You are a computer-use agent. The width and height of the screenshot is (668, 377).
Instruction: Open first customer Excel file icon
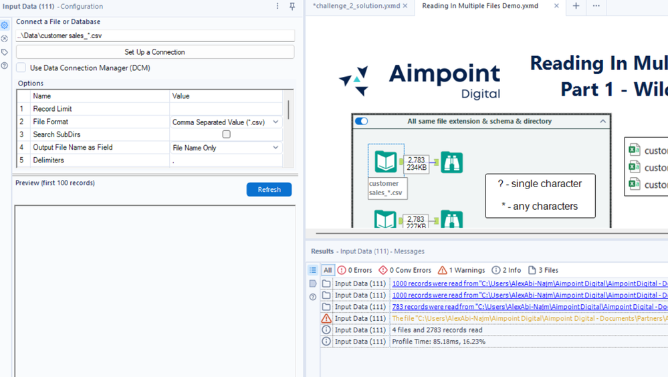tap(635, 150)
